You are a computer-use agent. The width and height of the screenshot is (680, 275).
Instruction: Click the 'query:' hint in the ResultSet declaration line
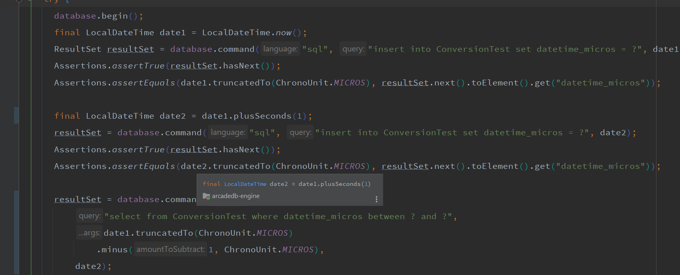(x=353, y=49)
